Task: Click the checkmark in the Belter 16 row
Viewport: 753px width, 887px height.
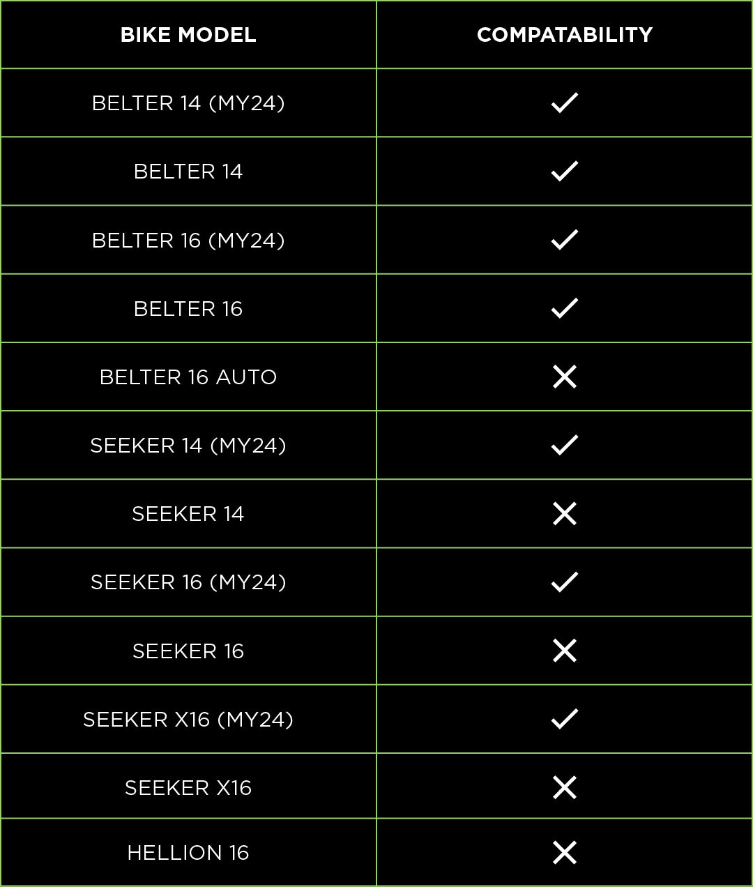Action: click(x=564, y=308)
